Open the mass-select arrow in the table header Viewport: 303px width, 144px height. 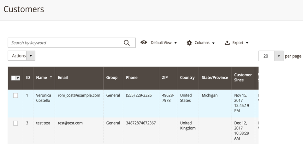(x=18, y=78)
